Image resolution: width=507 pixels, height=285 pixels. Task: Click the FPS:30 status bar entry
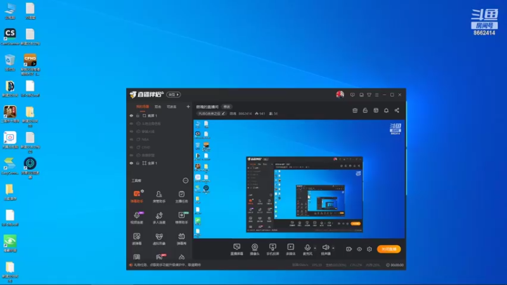[317, 265]
